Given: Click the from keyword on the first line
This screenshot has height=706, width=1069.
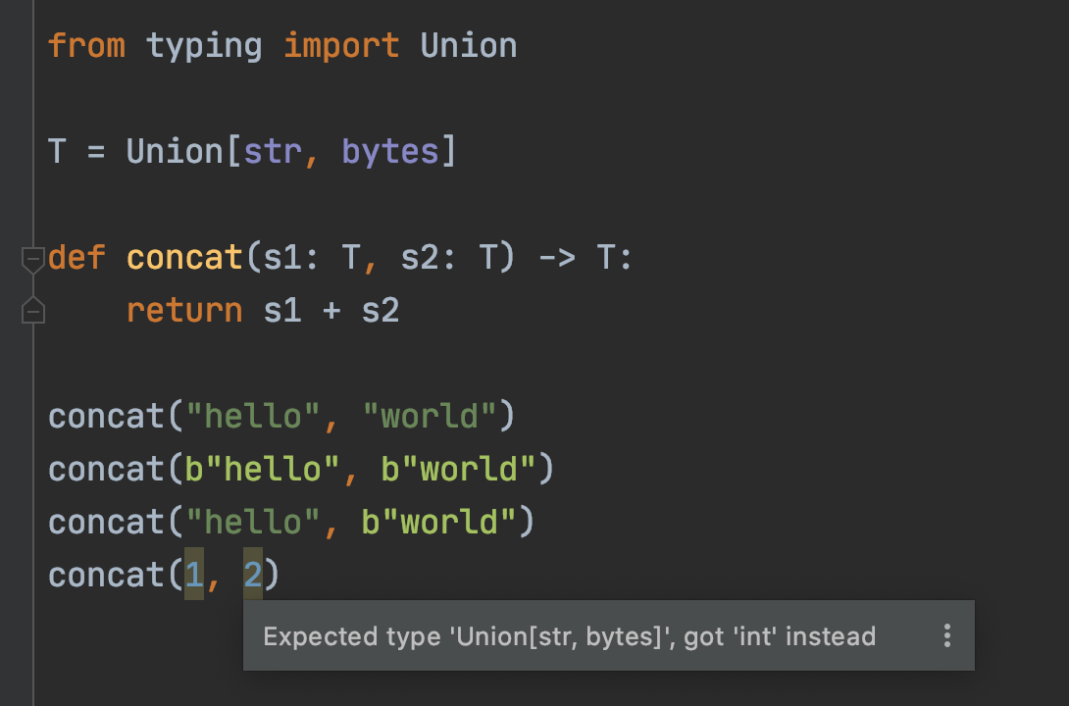Looking at the screenshot, I should (86, 46).
